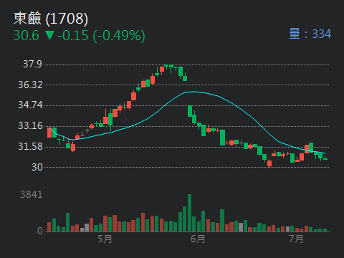
Task: Click the down-triangle price change indicator
Action: coord(49,35)
